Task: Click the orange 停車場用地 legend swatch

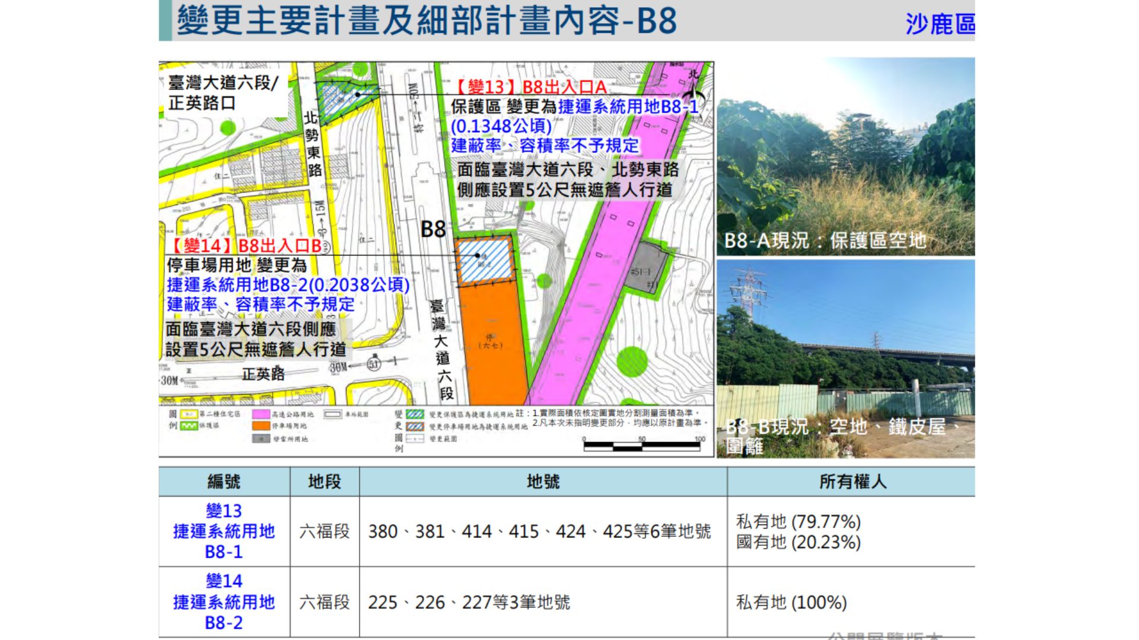Action: tap(261, 425)
